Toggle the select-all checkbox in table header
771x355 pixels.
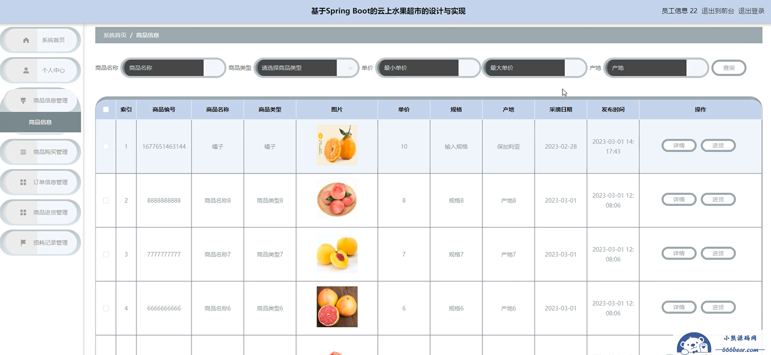pyautogui.click(x=106, y=110)
